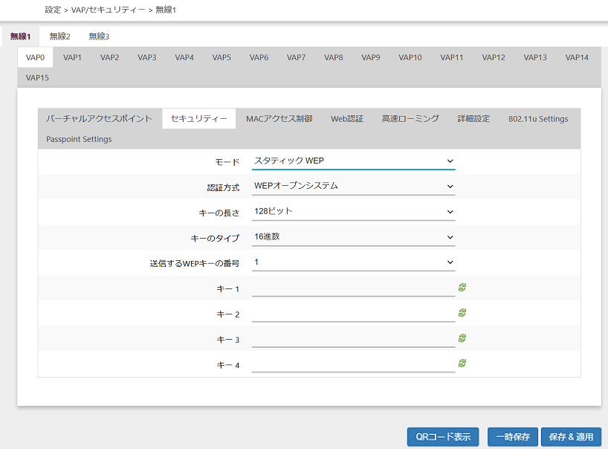Viewport: 608px width, 449px height.
Task: Open the キーの長さ dropdown showing 128ビット
Action: point(353,211)
